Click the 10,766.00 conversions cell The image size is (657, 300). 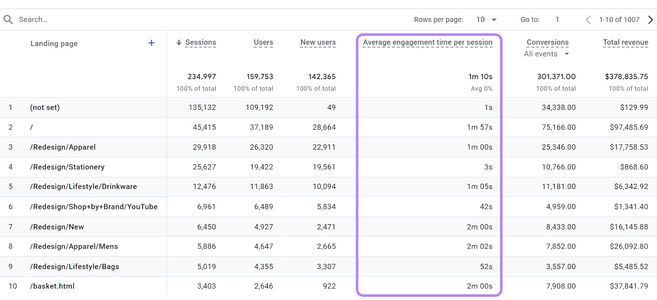(559, 167)
